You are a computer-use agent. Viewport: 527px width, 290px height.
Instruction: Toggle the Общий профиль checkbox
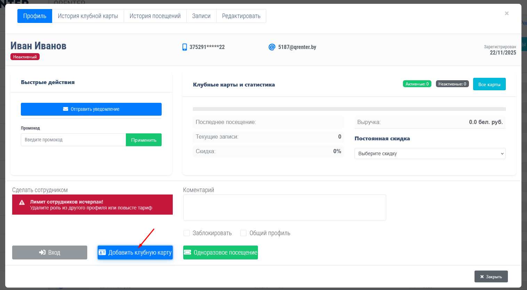(243, 233)
